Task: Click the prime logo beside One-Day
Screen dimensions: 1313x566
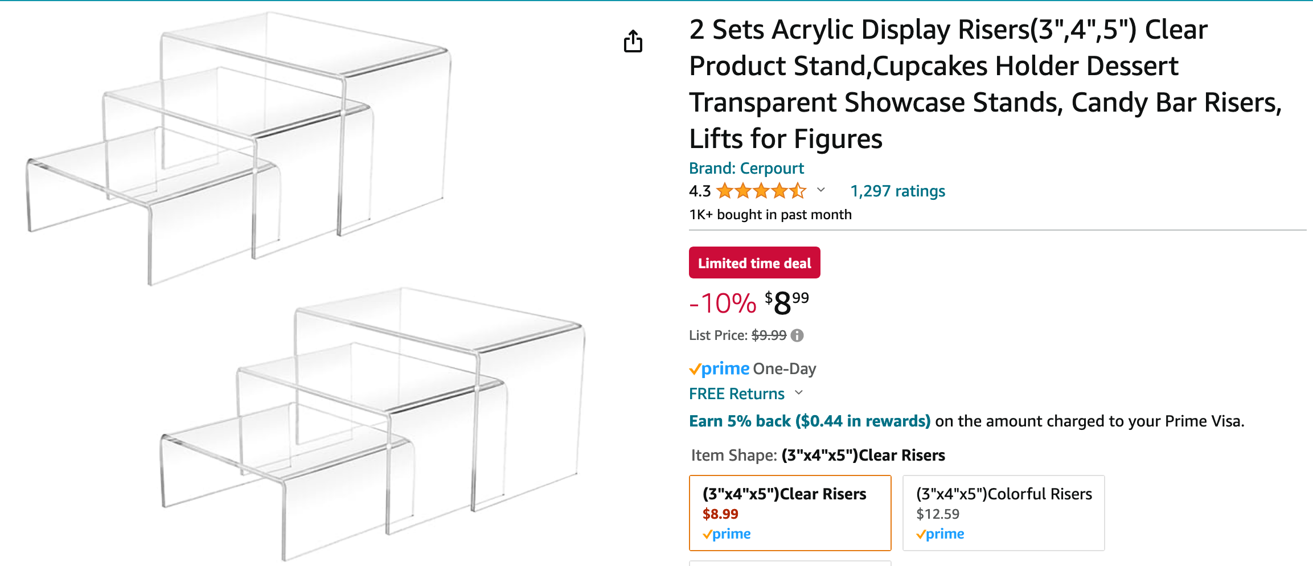Action: [720, 369]
